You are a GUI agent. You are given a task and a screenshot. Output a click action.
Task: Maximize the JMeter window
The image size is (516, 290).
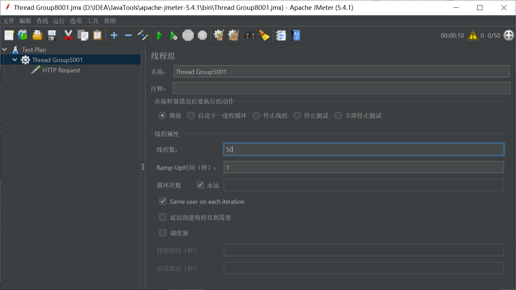point(480,7)
